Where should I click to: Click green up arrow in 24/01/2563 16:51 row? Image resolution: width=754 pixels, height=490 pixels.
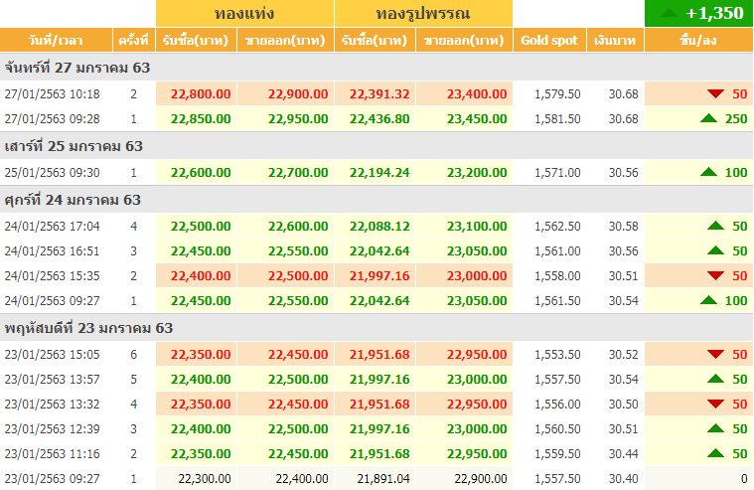click(x=715, y=249)
